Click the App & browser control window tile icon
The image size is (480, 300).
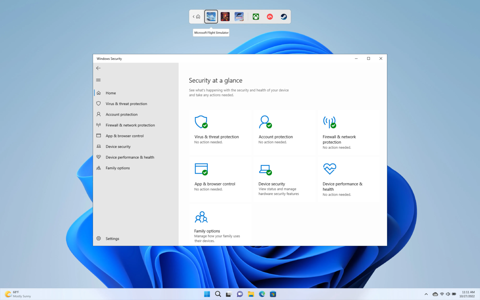pyautogui.click(x=201, y=169)
